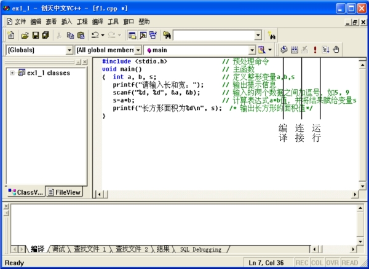This screenshot has width=369, height=269.
Task: Open the All global members dropdown
Action: [138, 50]
